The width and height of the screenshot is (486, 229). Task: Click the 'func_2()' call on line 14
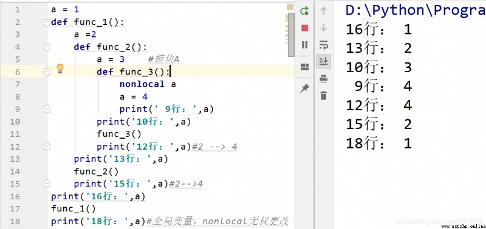[97, 171]
